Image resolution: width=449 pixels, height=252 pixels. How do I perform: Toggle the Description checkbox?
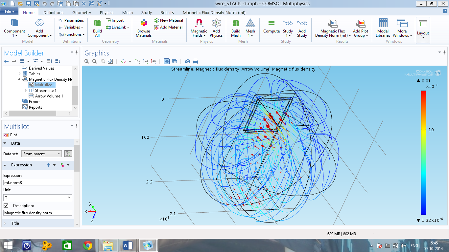click(6, 206)
